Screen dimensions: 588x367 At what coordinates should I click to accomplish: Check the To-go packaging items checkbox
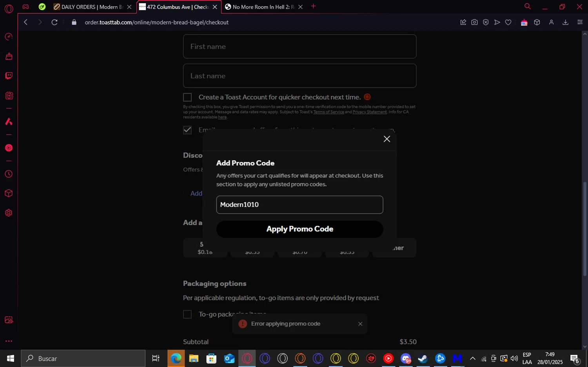coord(187,314)
